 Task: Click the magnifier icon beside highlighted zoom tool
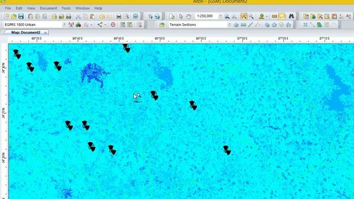[x=251, y=16]
